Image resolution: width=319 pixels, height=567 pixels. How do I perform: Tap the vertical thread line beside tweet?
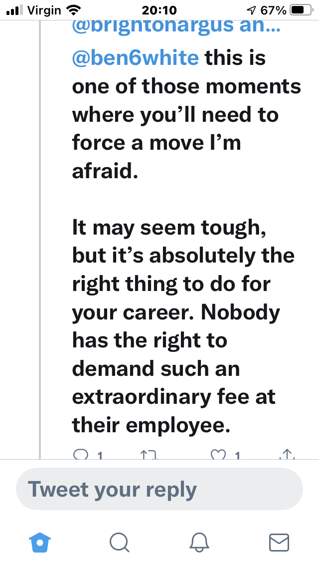point(40,240)
